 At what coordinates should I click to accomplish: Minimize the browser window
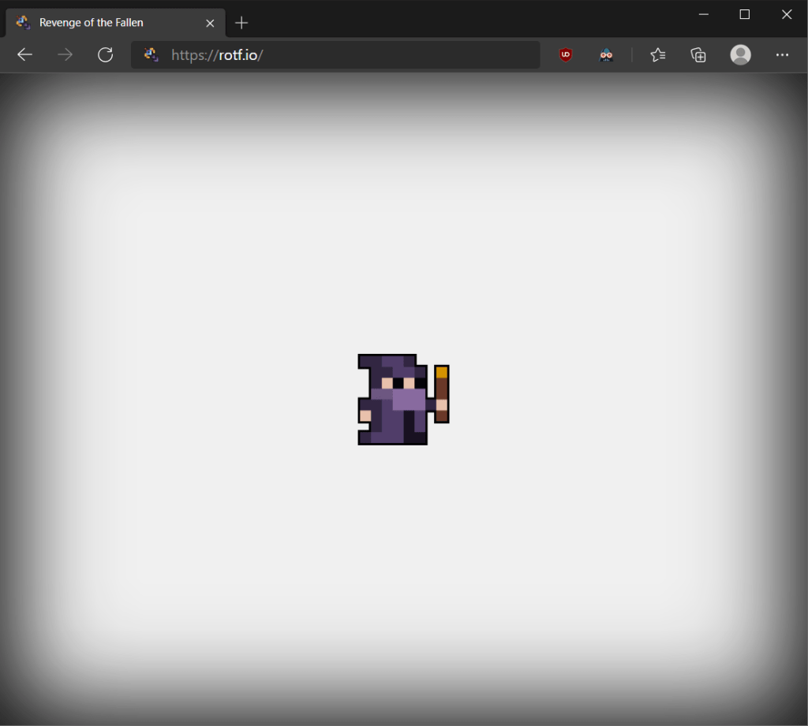[703, 14]
